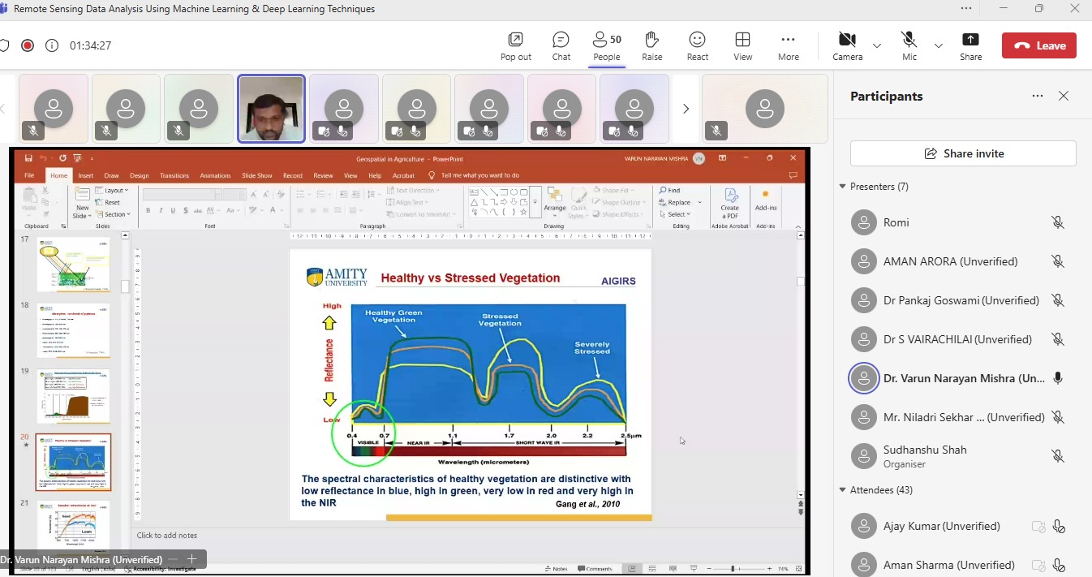
Task: Click the Share invite button
Action: pos(963,153)
